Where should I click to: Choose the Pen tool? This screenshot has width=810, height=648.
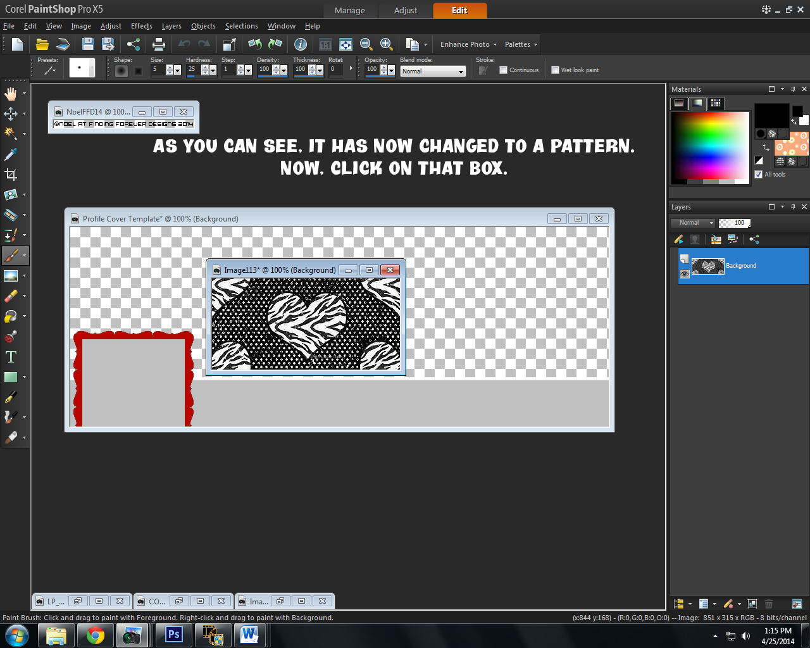(11, 397)
